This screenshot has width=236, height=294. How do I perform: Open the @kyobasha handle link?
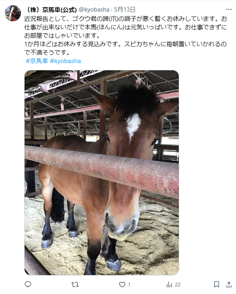94,10
